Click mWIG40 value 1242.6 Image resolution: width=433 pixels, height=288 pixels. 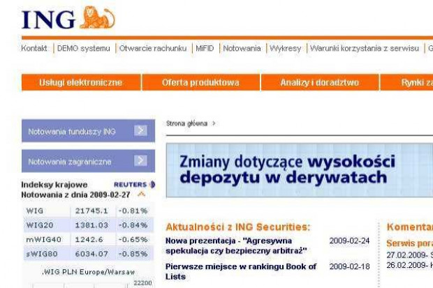[89, 239]
